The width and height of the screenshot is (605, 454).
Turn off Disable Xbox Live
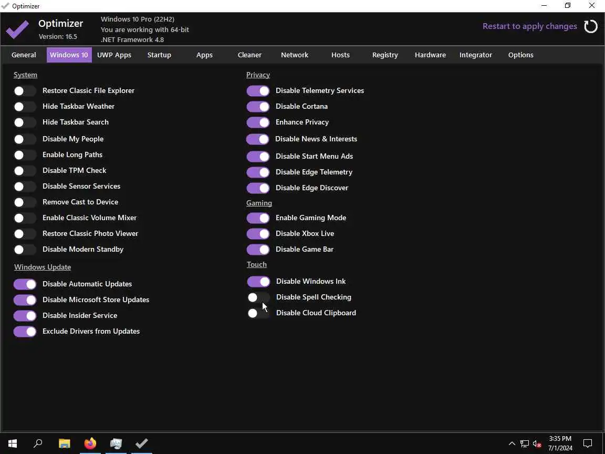(258, 234)
